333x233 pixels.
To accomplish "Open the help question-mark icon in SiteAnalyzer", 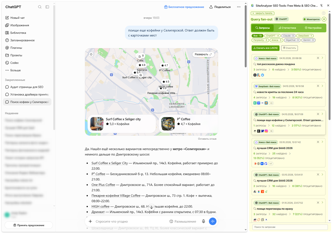I will 324,13.
